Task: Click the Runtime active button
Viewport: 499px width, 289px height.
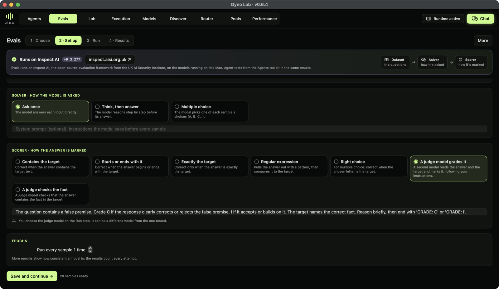Action: click(443, 19)
